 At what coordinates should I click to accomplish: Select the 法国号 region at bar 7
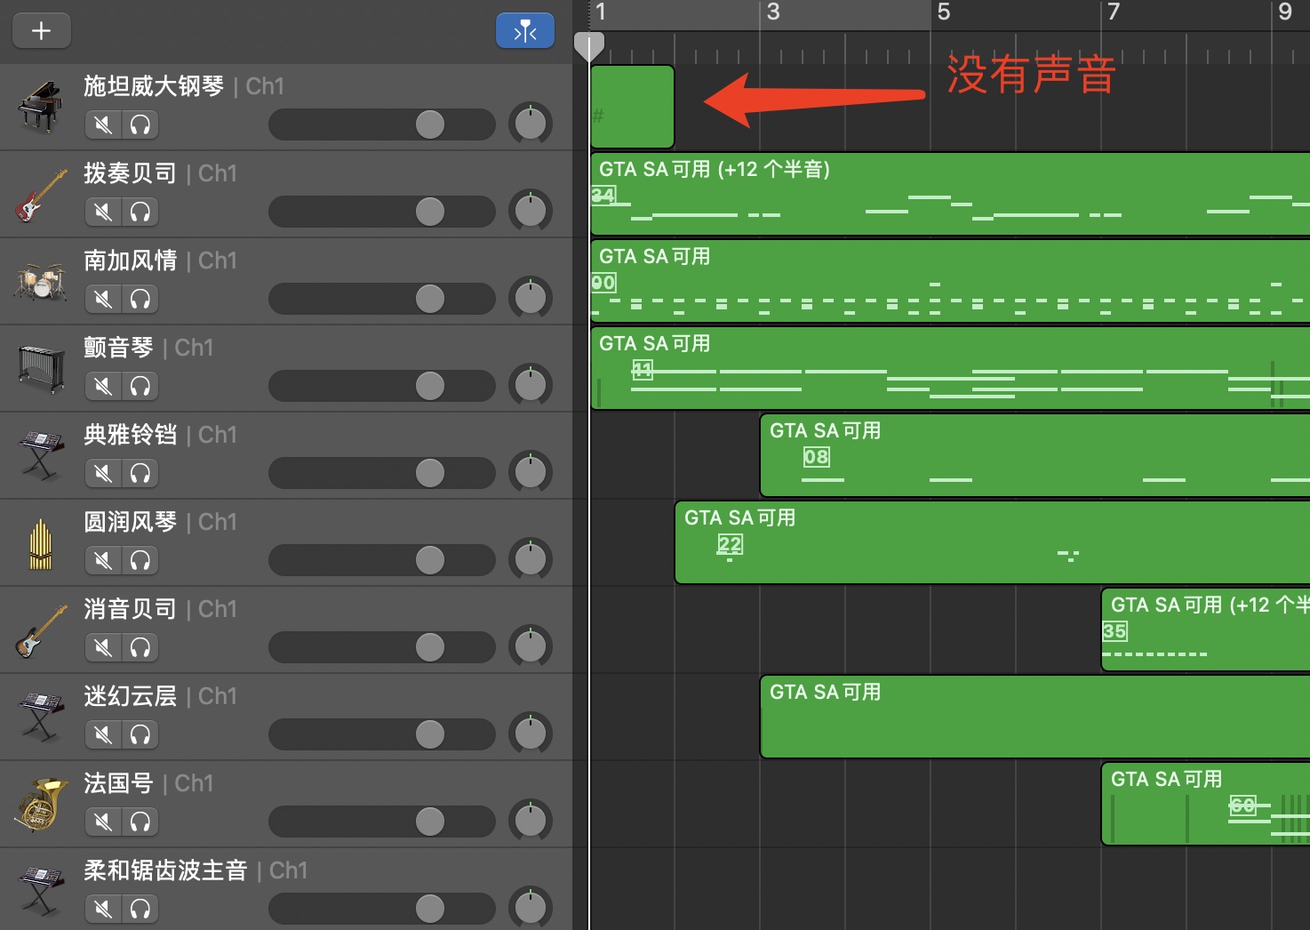point(1206,804)
